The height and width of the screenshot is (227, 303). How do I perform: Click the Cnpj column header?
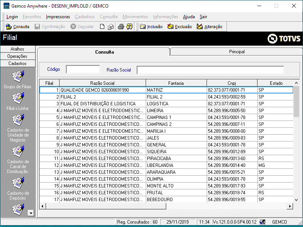coord(232,83)
